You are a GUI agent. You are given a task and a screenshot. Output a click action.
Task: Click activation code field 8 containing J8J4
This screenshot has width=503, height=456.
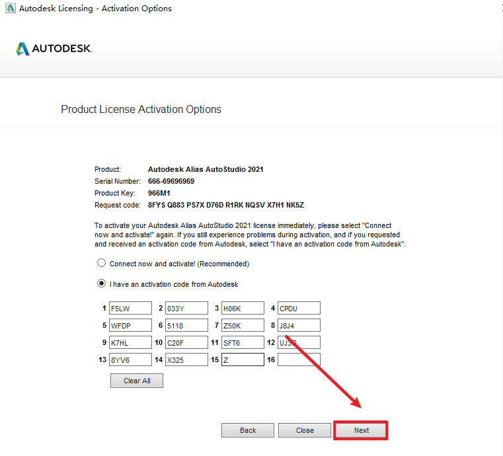click(299, 325)
